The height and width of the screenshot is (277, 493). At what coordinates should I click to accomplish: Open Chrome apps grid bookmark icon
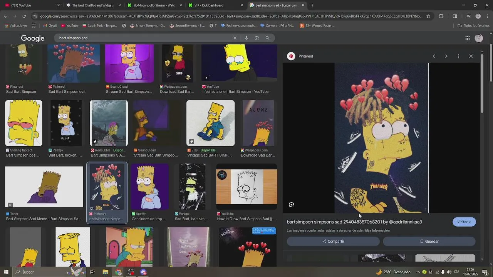(34, 26)
